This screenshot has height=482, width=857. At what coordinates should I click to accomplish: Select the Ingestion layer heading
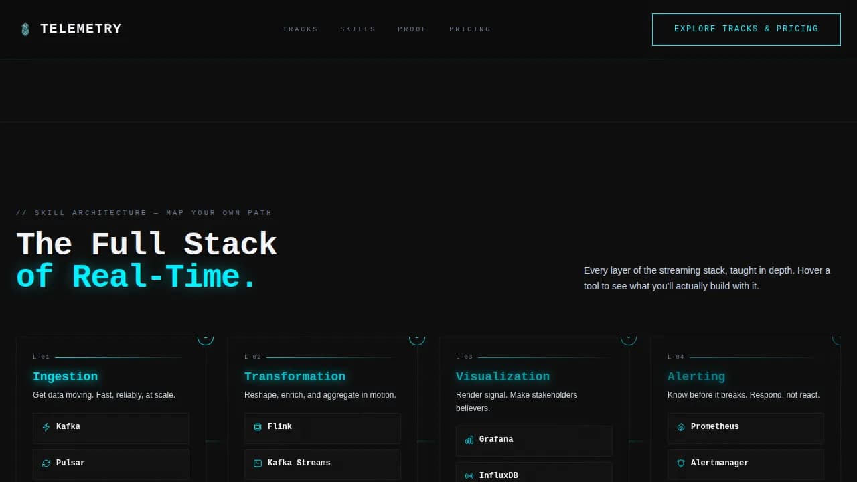coord(65,376)
